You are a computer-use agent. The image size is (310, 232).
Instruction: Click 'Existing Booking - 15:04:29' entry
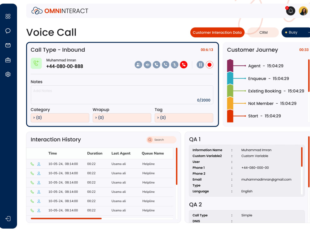tap(276, 91)
